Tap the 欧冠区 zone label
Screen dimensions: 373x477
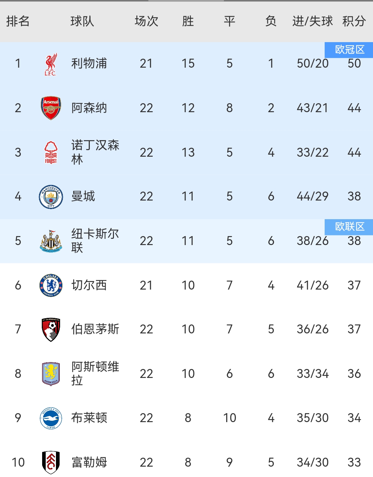click(x=350, y=50)
